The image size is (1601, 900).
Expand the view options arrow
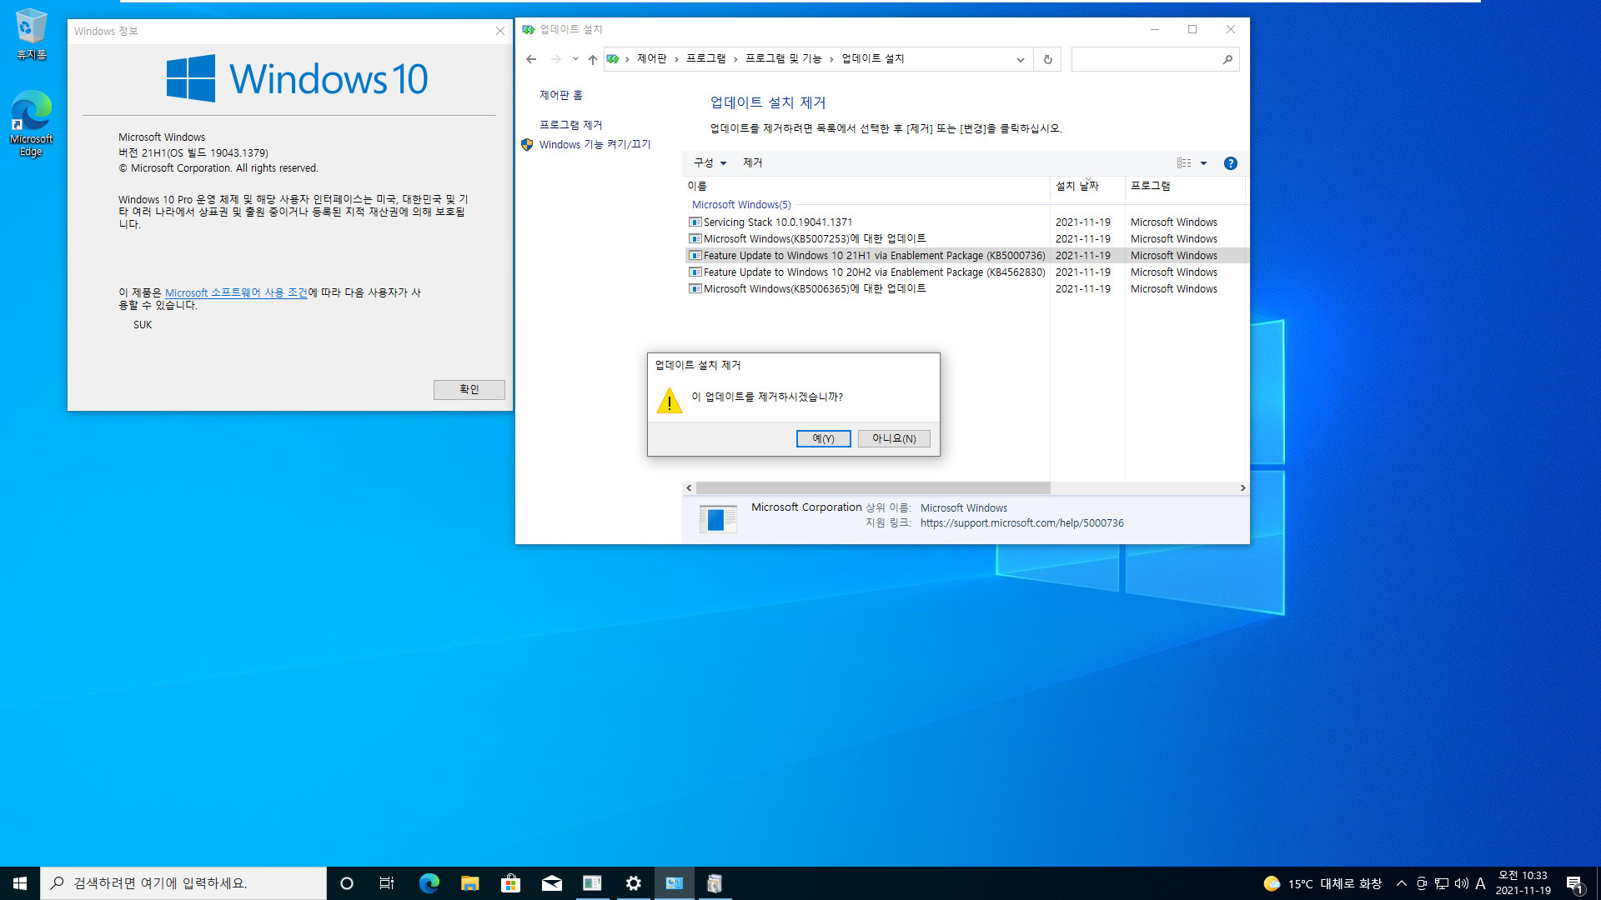(1203, 163)
